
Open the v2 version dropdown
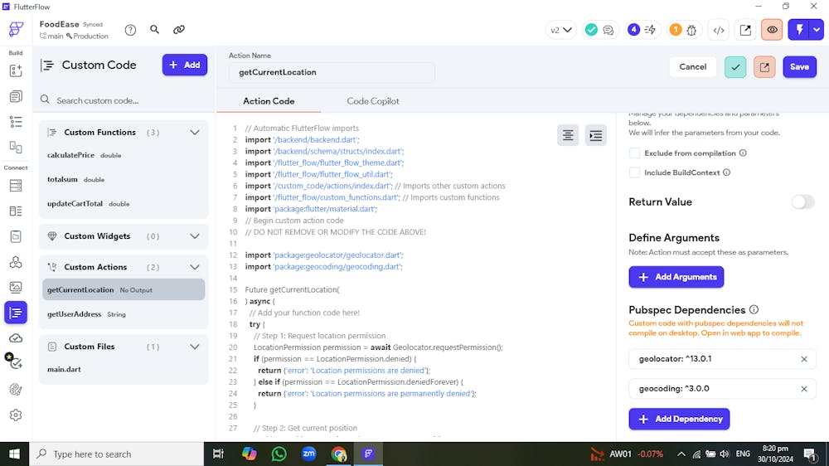561,30
